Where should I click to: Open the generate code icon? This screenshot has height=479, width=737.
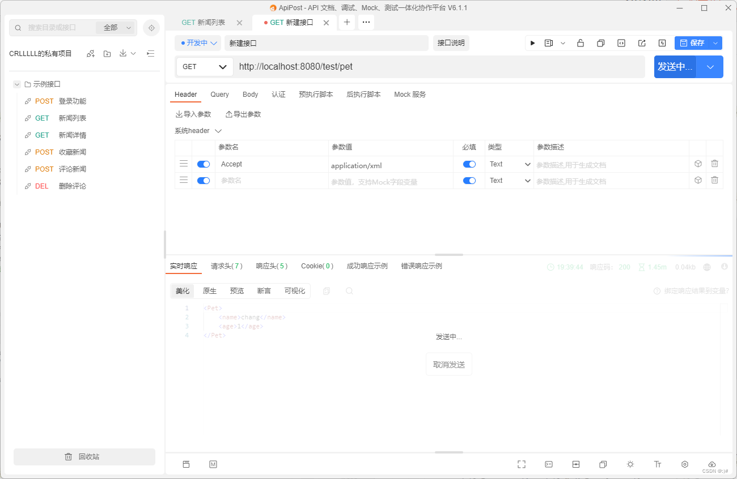[x=621, y=43]
